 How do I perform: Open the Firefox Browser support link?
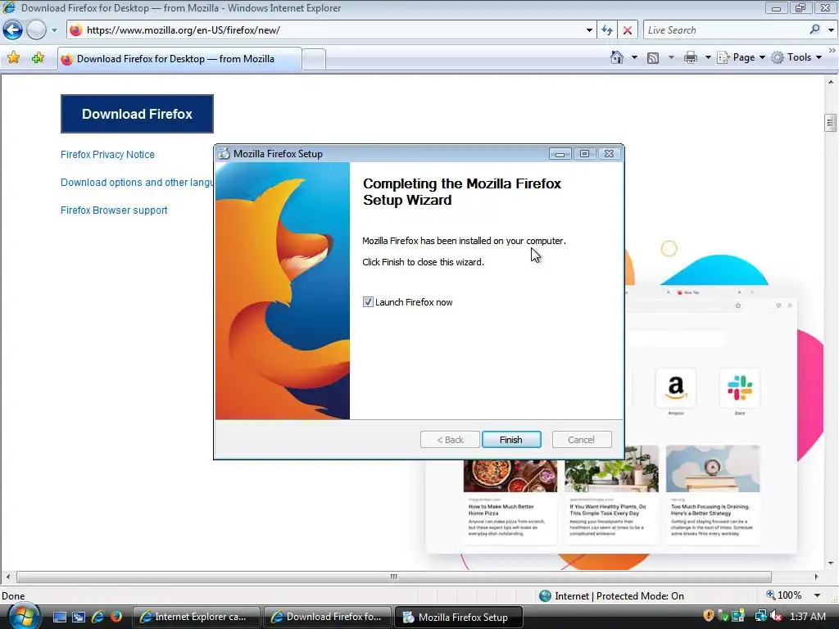(114, 210)
